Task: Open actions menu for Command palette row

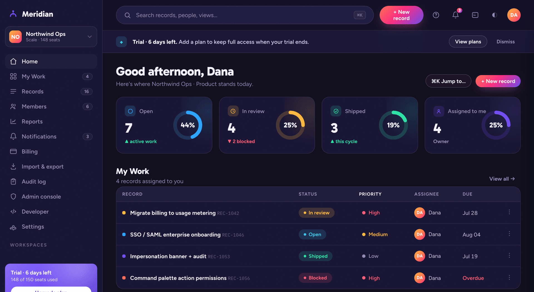Action: (x=509, y=278)
